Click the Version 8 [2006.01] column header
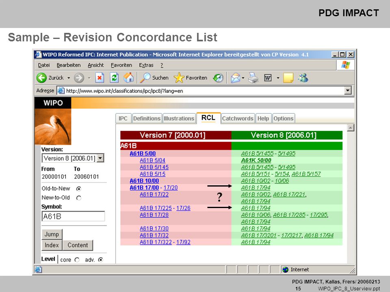 coord(287,135)
